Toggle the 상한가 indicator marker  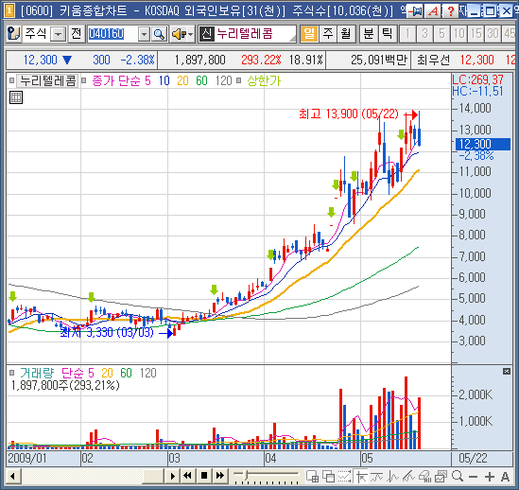point(239,80)
